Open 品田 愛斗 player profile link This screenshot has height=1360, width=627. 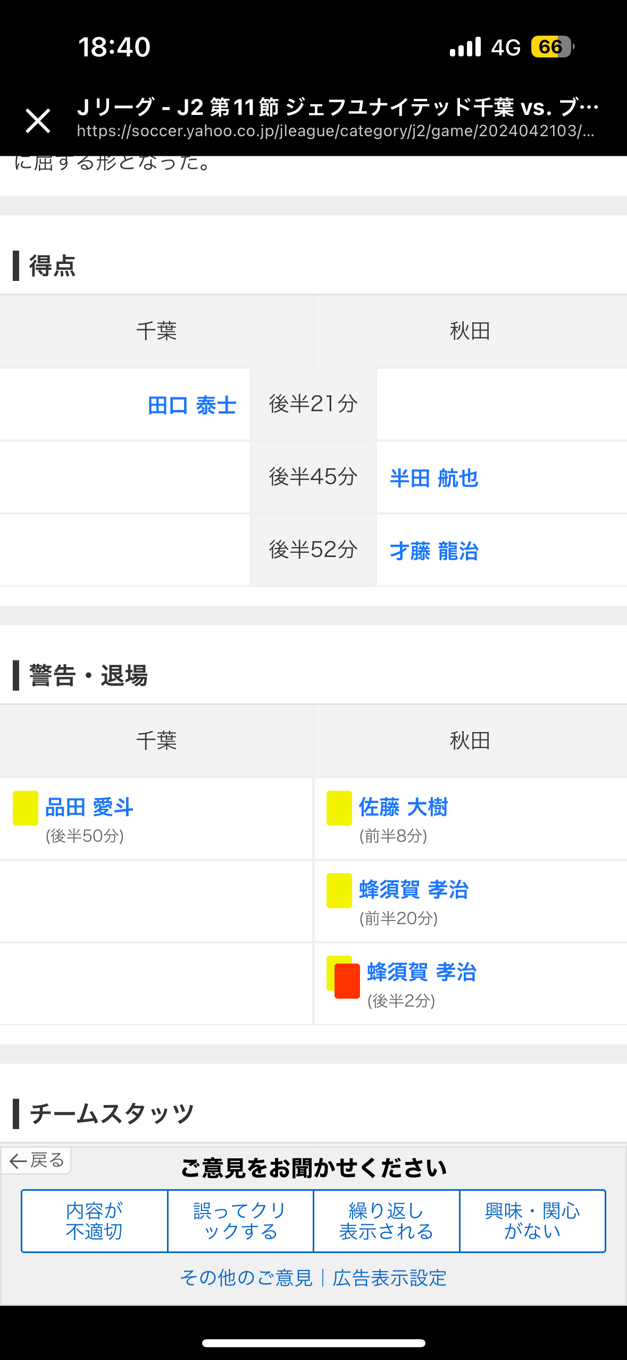(89, 807)
